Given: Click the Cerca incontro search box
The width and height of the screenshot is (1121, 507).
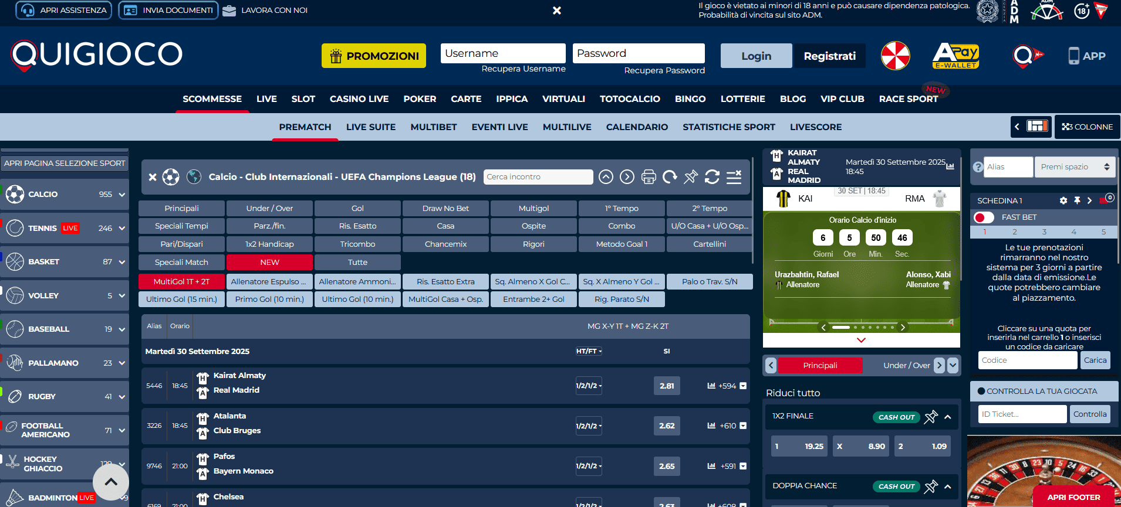Looking at the screenshot, I should coord(538,176).
